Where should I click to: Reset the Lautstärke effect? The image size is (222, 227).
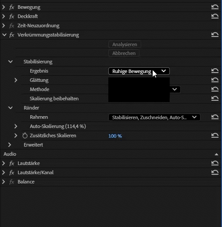tap(215, 163)
